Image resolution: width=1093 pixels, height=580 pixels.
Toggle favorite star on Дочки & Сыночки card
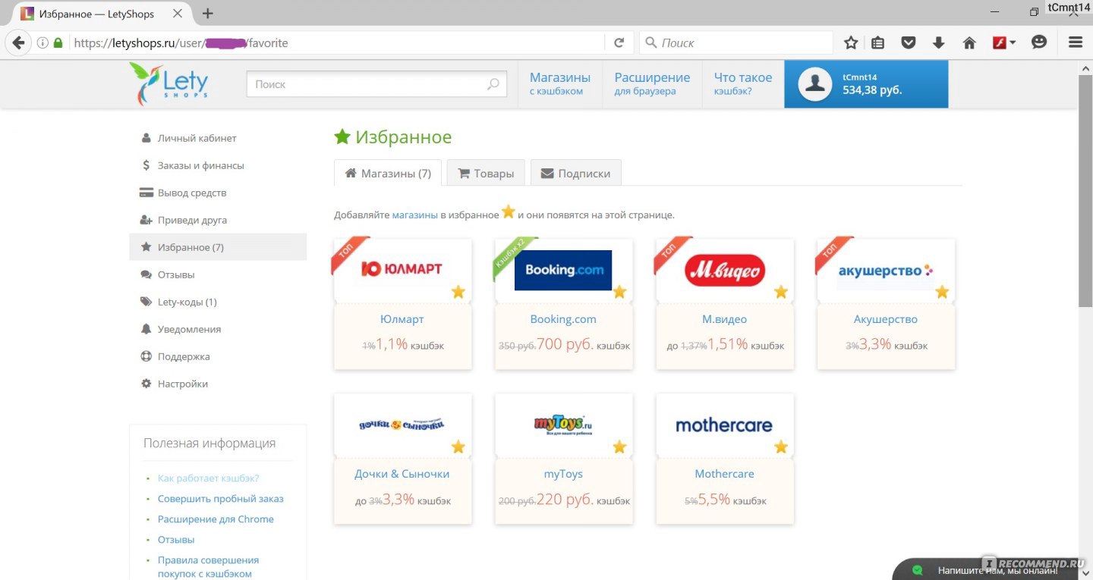click(458, 447)
